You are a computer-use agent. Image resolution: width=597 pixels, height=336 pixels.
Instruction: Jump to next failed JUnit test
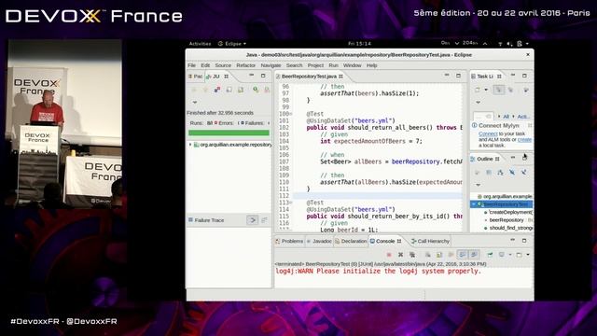pos(193,90)
